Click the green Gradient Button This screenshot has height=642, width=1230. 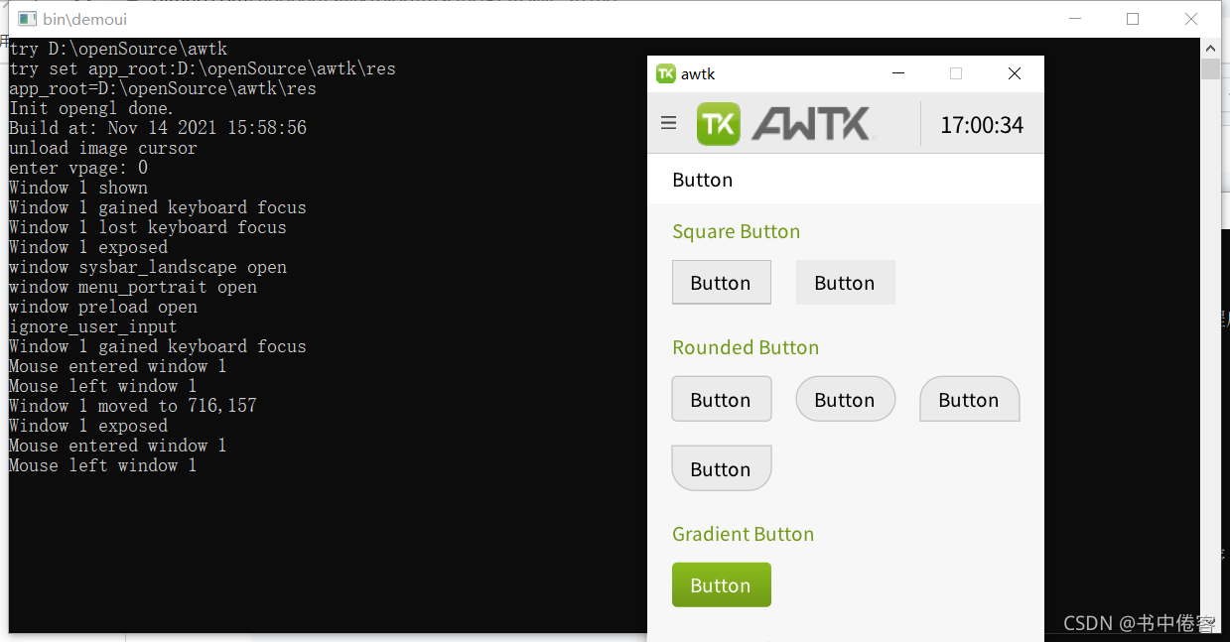click(722, 584)
